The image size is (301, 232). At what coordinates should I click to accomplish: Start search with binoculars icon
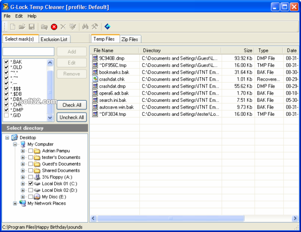pyautogui.click(x=85, y=26)
